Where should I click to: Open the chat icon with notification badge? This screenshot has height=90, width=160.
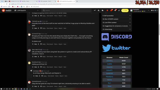click(x=111, y=10)
